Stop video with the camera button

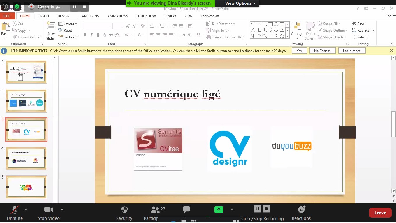[x=48, y=210]
